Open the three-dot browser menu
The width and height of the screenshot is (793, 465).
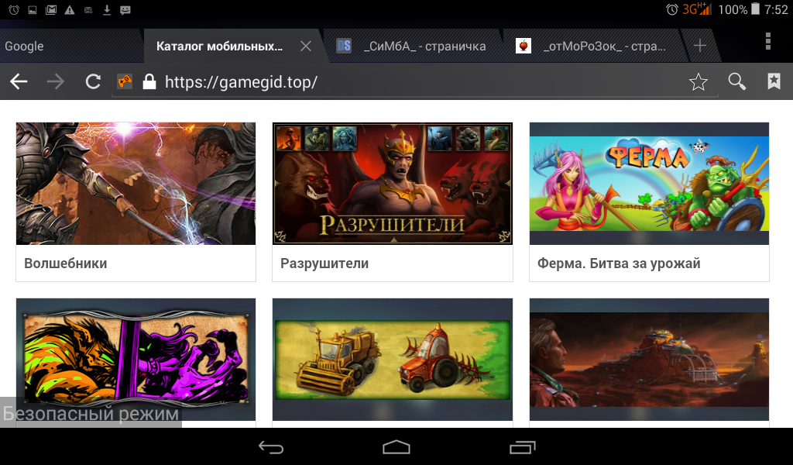coord(767,42)
